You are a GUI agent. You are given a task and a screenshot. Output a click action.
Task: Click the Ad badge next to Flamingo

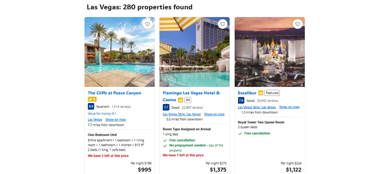pos(188,100)
